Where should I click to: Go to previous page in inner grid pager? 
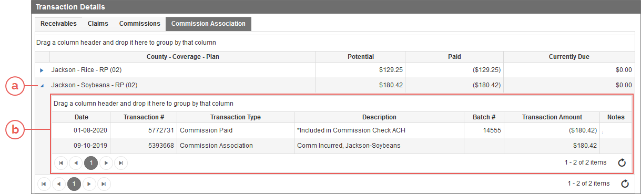click(76, 163)
